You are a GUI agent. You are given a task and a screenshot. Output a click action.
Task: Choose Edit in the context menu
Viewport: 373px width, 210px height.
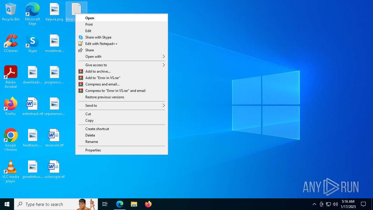point(122,31)
